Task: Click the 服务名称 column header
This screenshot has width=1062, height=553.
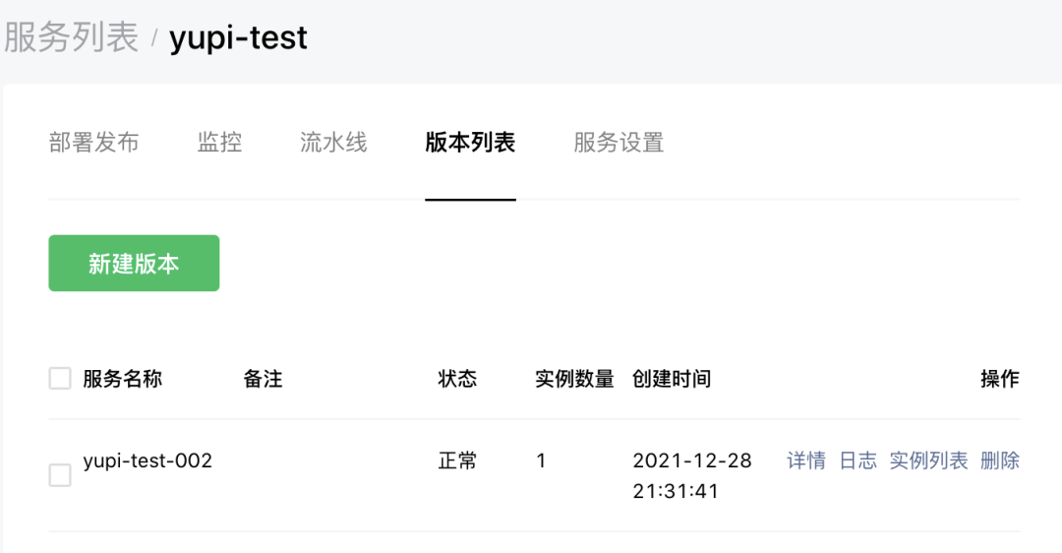Action: click(x=123, y=379)
